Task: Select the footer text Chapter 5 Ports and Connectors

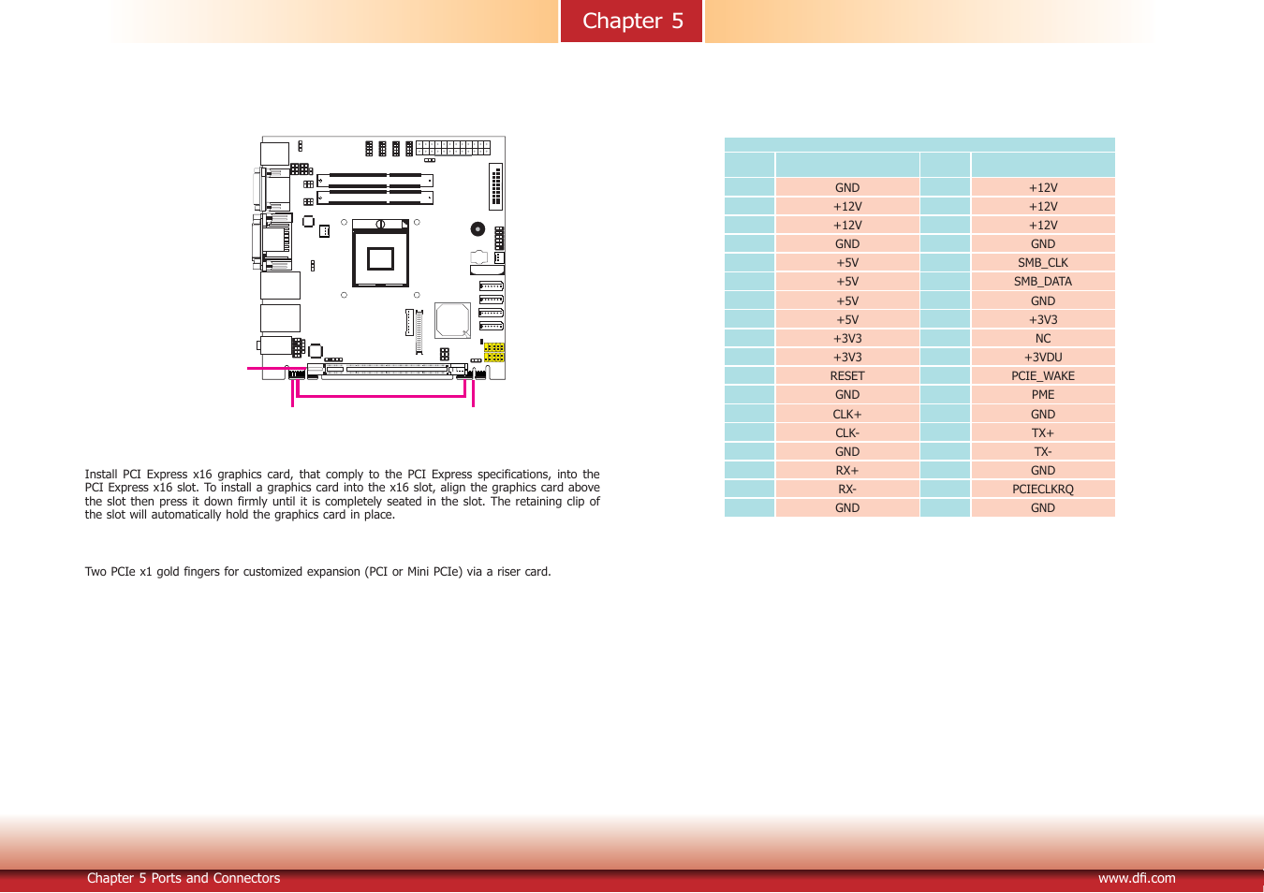Action: [x=184, y=878]
